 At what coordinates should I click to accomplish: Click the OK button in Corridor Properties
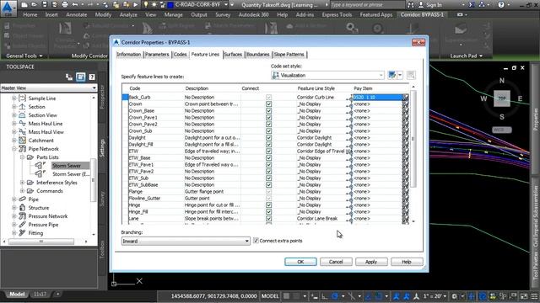pyautogui.click(x=300, y=262)
